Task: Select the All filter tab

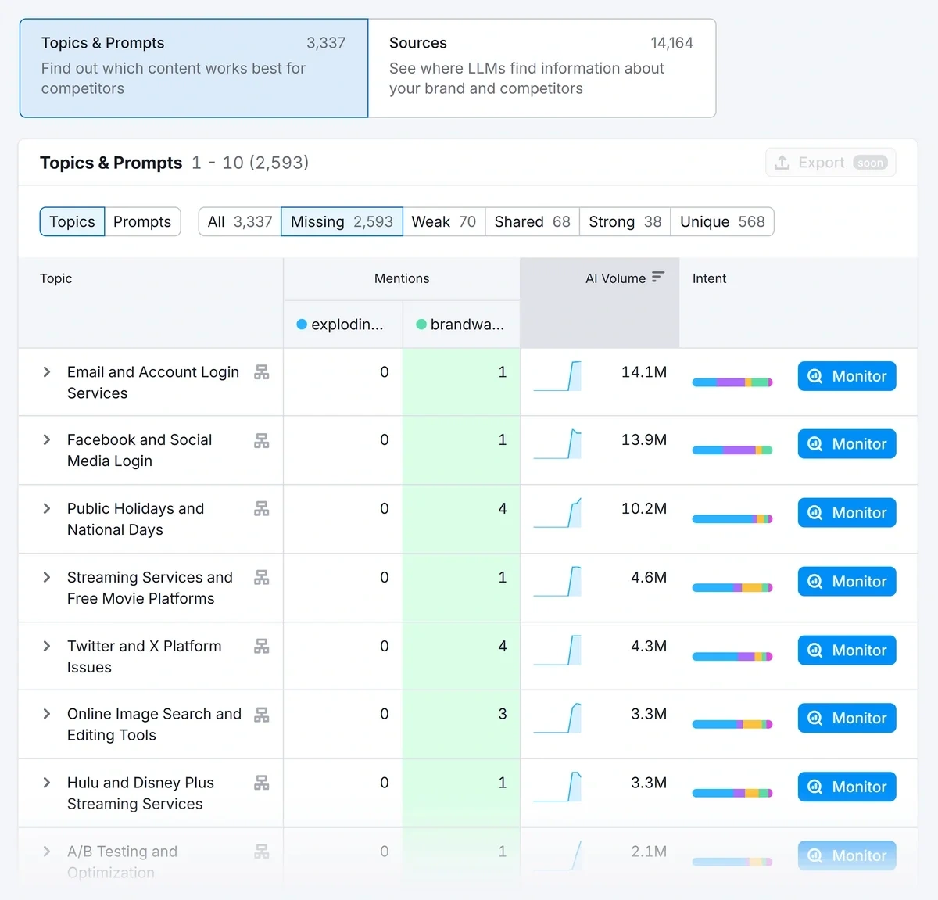Action: [238, 221]
